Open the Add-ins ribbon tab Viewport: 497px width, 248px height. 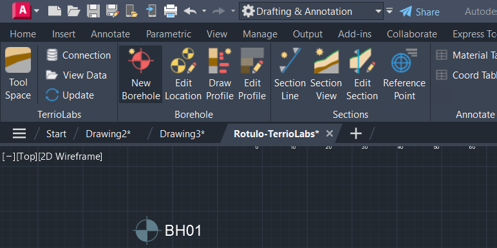[x=355, y=34]
